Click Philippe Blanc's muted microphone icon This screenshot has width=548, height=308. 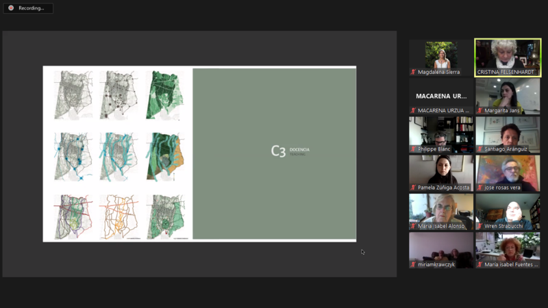pos(413,149)
